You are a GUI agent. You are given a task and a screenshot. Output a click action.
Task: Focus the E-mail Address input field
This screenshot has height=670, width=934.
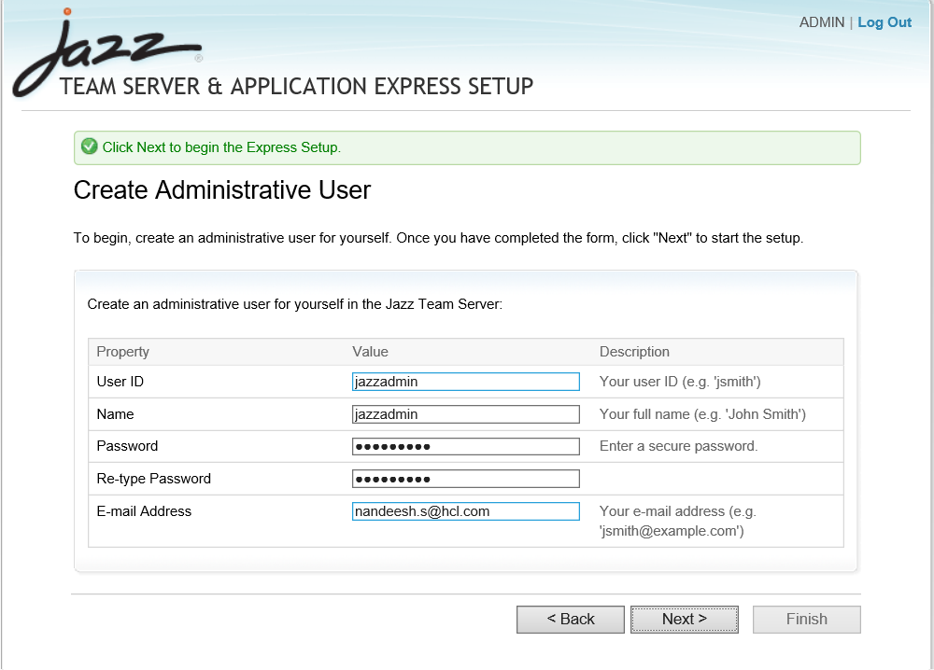point(466,511)
